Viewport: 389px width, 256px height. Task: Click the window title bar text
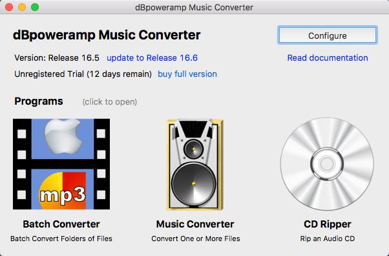[x=194, y=7]
